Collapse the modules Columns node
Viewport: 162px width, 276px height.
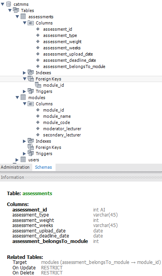tap(24, 104)
